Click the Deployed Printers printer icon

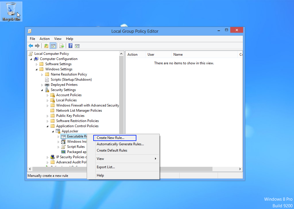47,85
